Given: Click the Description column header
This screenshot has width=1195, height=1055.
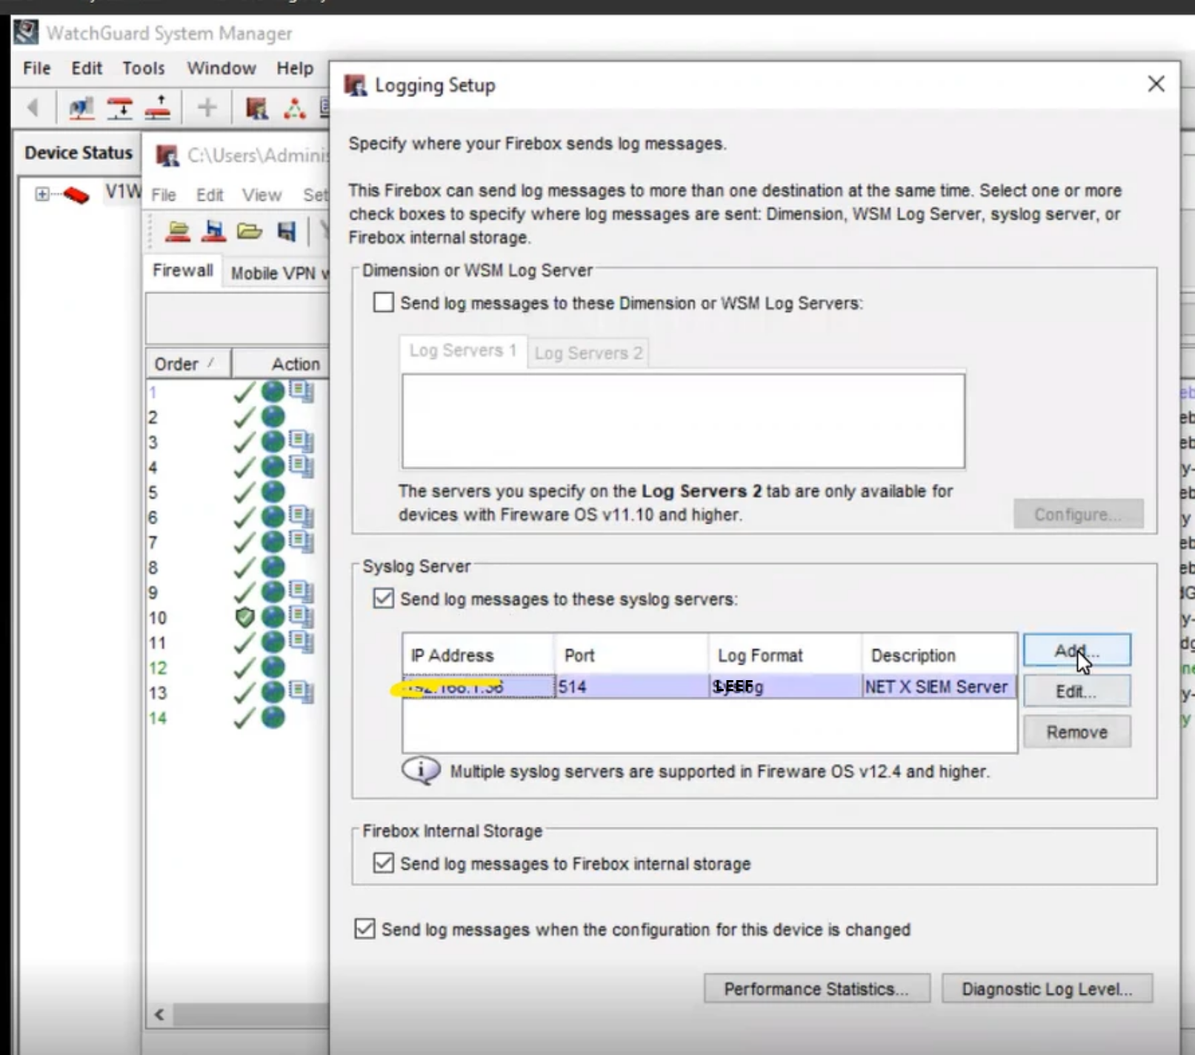Looking at the screenshot, I should click(939, 655).
